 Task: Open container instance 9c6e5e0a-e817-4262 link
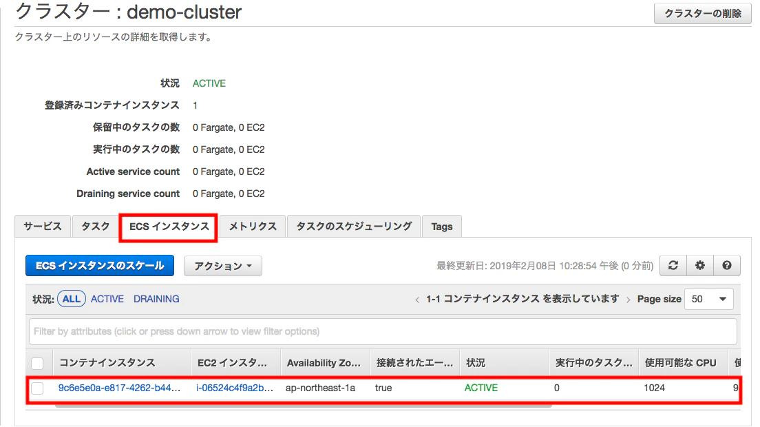point(119,388)
